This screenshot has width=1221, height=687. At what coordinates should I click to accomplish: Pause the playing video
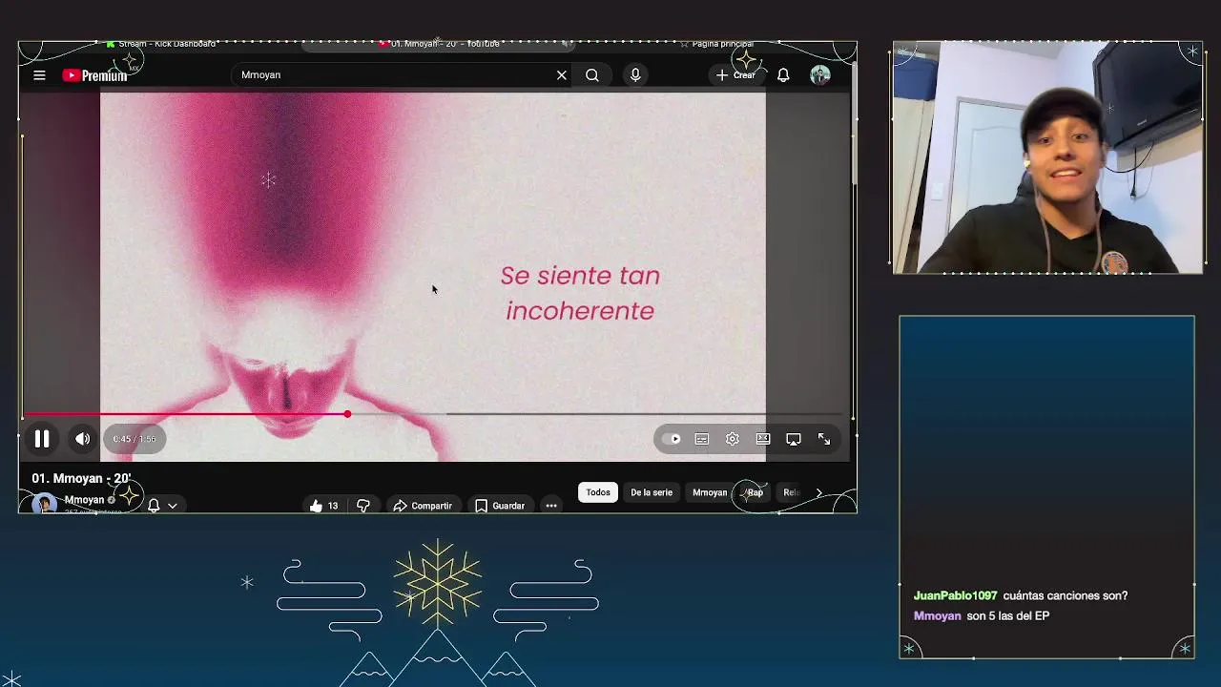click(x=42, y=439)
